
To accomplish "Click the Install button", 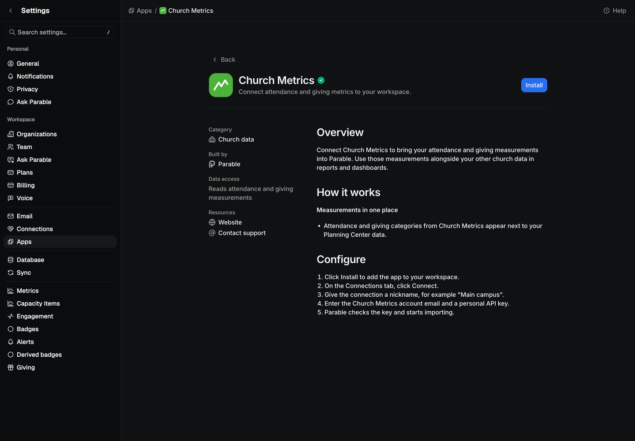I will click(x=534, y=85).
